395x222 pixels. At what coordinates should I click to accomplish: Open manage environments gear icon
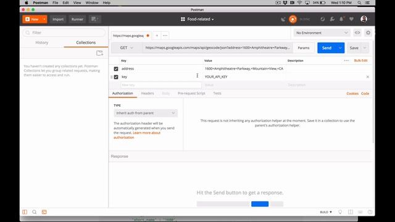click(x=368, y=33)
